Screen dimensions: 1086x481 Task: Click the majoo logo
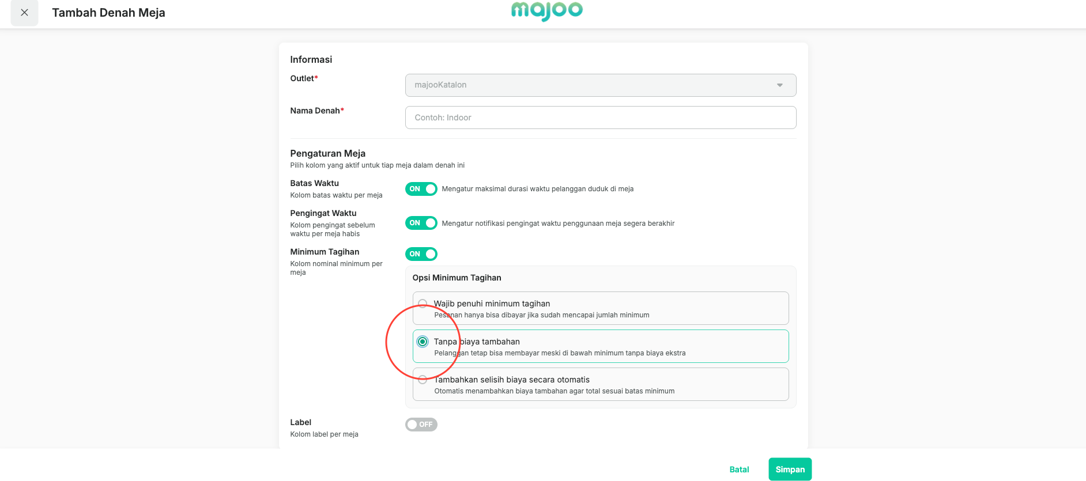coord(547,10)
